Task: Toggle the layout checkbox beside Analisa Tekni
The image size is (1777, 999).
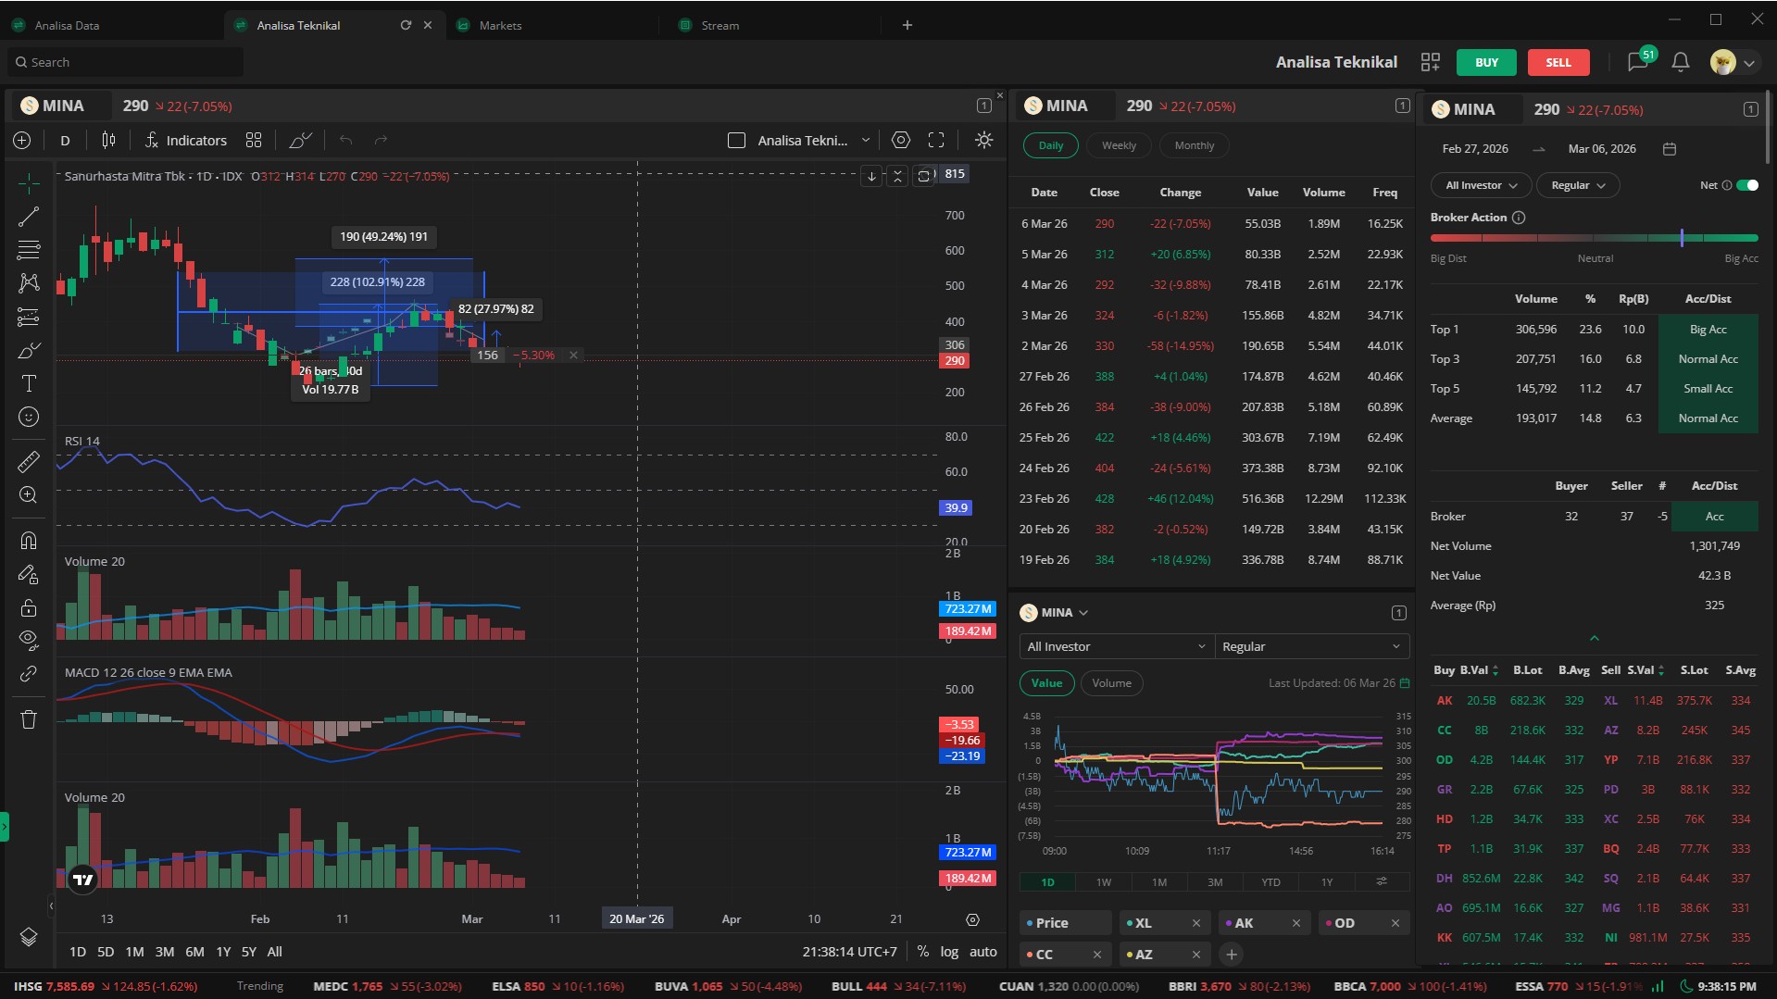Action: pyautogui.click(x=736, y=141)
